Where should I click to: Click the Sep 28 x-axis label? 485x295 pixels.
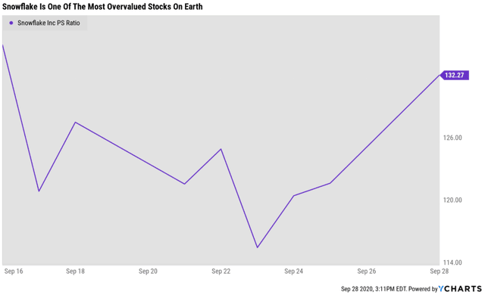tap(440, 272)
